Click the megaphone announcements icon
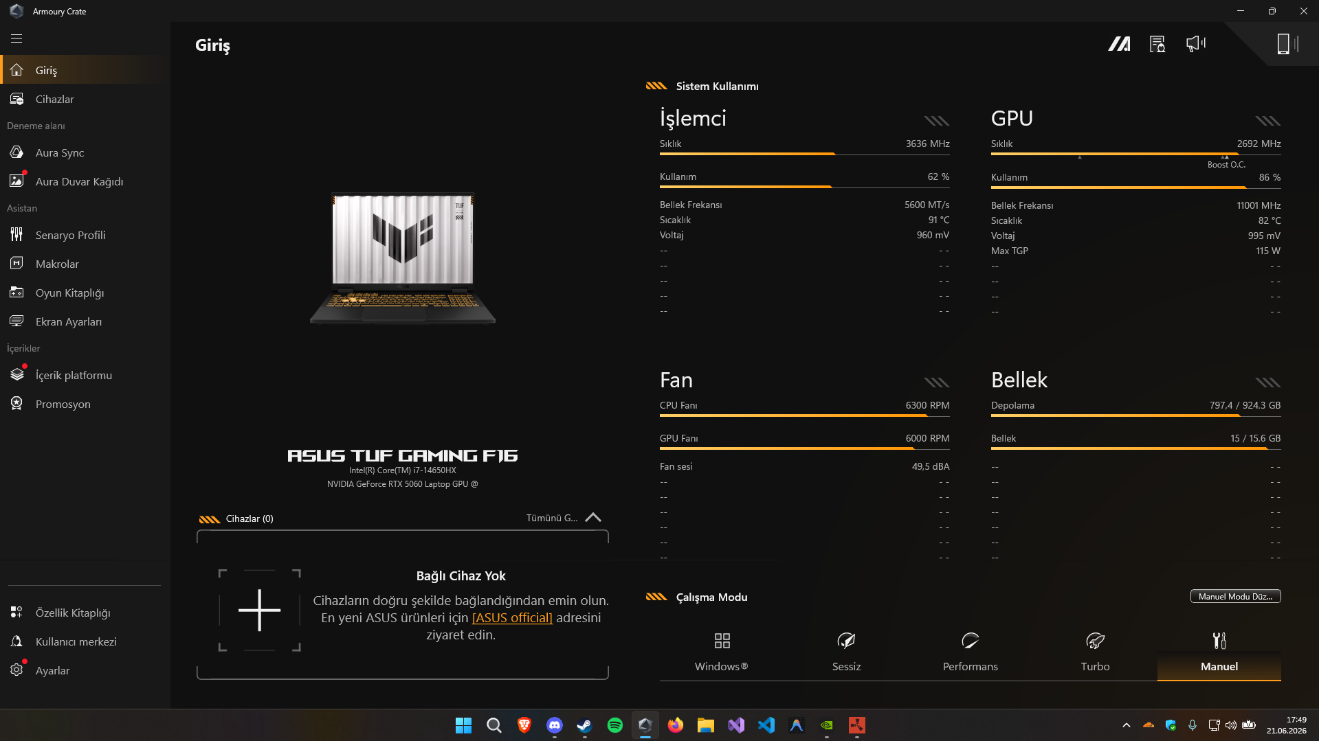This screenshot has width=1319, height=741. tap(1196, 44)
